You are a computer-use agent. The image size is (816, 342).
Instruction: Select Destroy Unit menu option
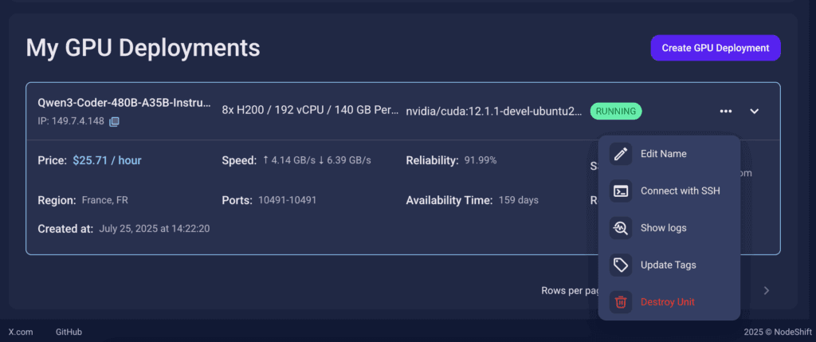click(x=667, y=302)
